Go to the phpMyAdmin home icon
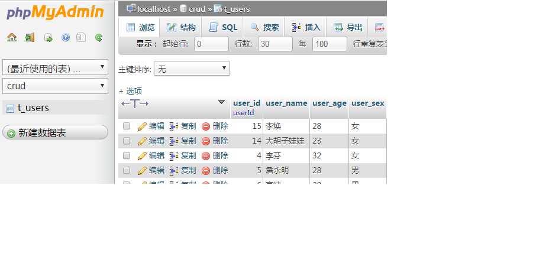This screenshot has height=276, width=546. coord(12,37)
